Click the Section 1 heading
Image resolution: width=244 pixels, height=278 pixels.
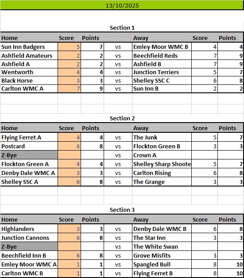(122, 28)
